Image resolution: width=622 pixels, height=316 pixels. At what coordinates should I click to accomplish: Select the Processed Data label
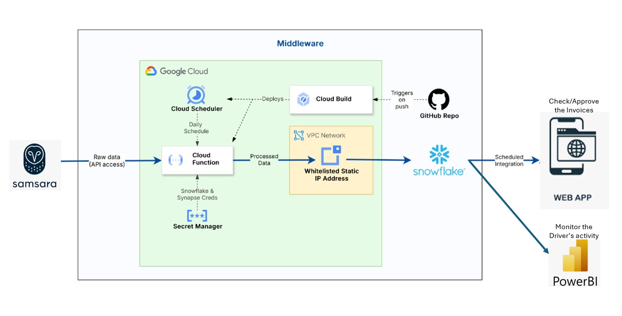(x=265, y=160)
